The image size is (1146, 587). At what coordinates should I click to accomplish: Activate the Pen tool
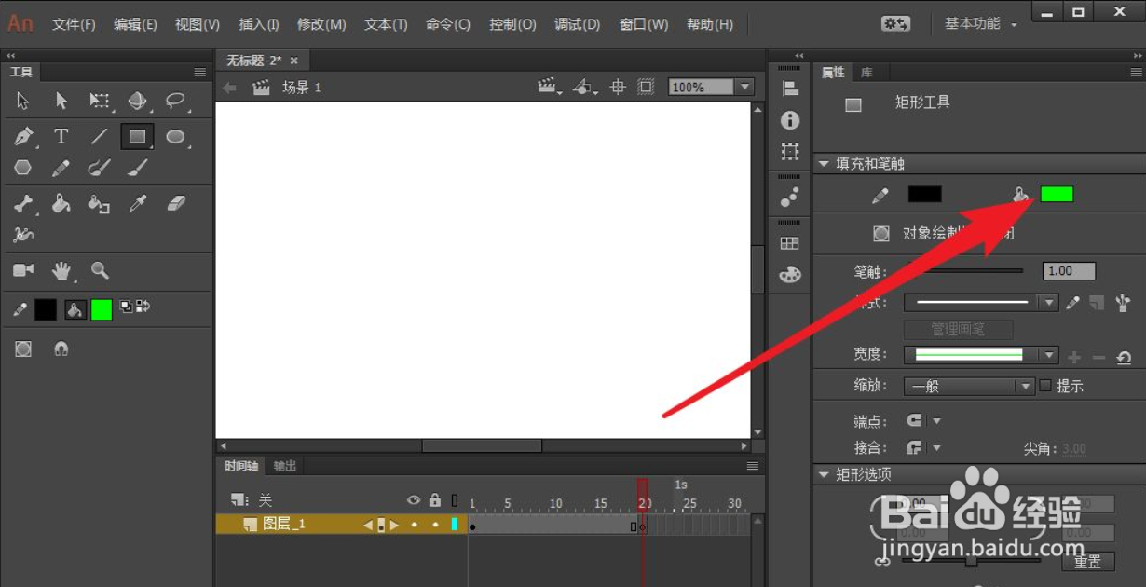tap(23, 136)
